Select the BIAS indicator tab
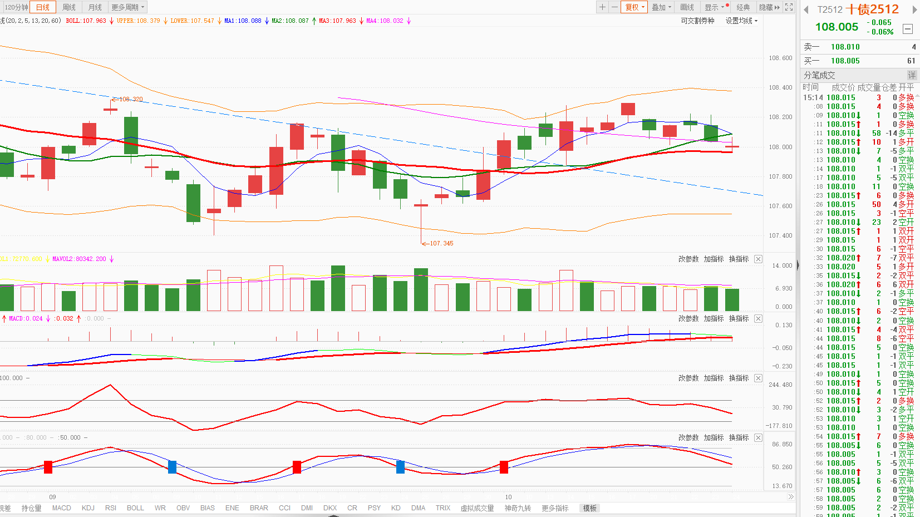Viewport: 920px width, 517px height. tap(208, 508)
